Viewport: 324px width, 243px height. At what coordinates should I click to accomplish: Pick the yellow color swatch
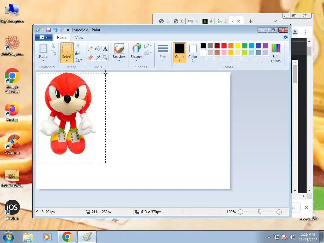point(238,46)
